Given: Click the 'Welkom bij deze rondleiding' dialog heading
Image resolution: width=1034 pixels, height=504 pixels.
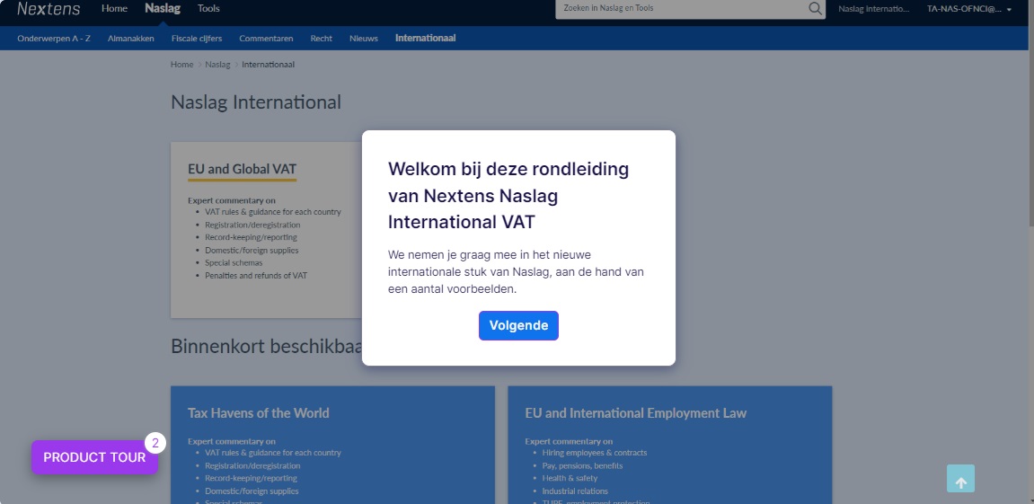Looking at the screenshot, I should [x=508, y=195].
